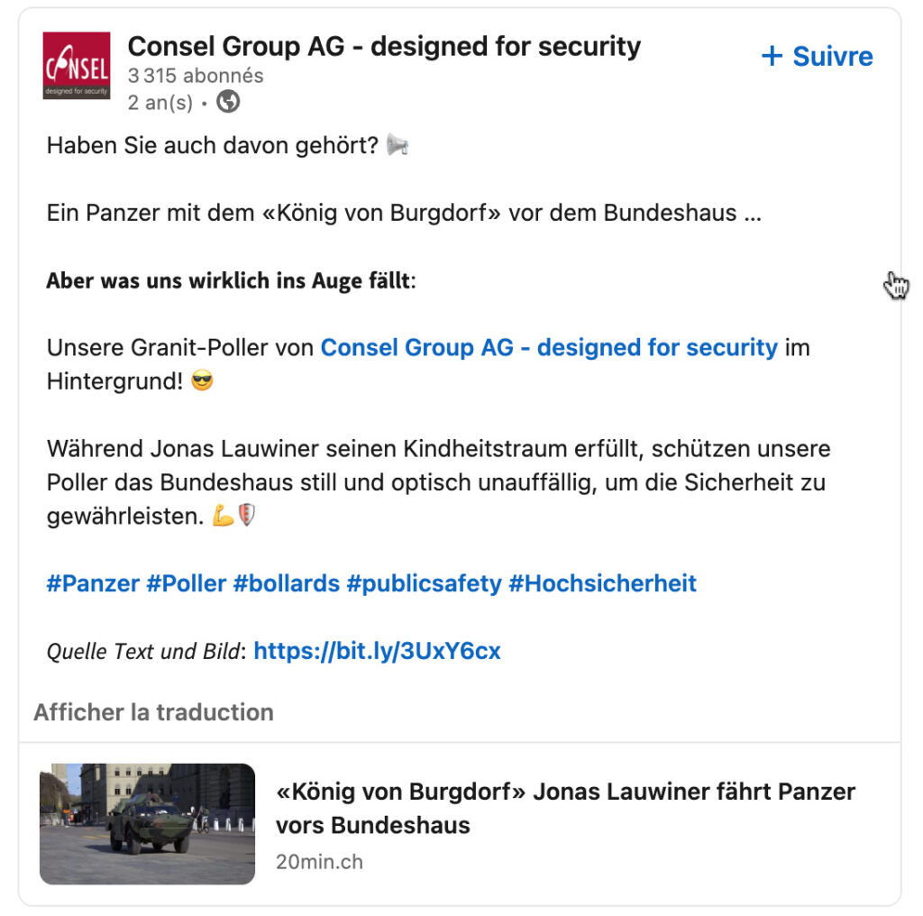
Task: Open the Consel Group AG header name
Action: tap(384, 46)
